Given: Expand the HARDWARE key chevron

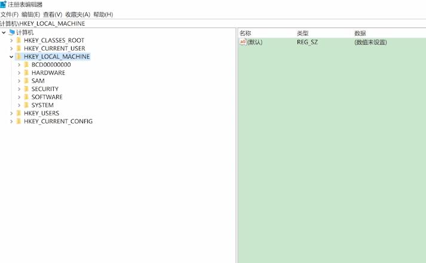Looking at the screenshot, I should pos(19,73).
